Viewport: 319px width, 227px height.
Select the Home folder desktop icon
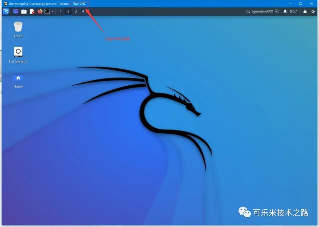pos(18,82)
